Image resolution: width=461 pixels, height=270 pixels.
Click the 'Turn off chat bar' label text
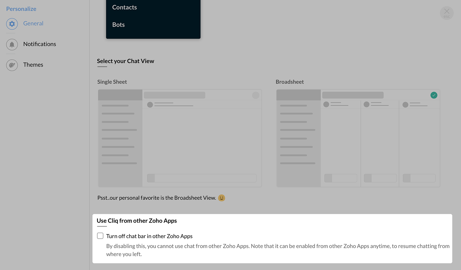click(149, 236)
